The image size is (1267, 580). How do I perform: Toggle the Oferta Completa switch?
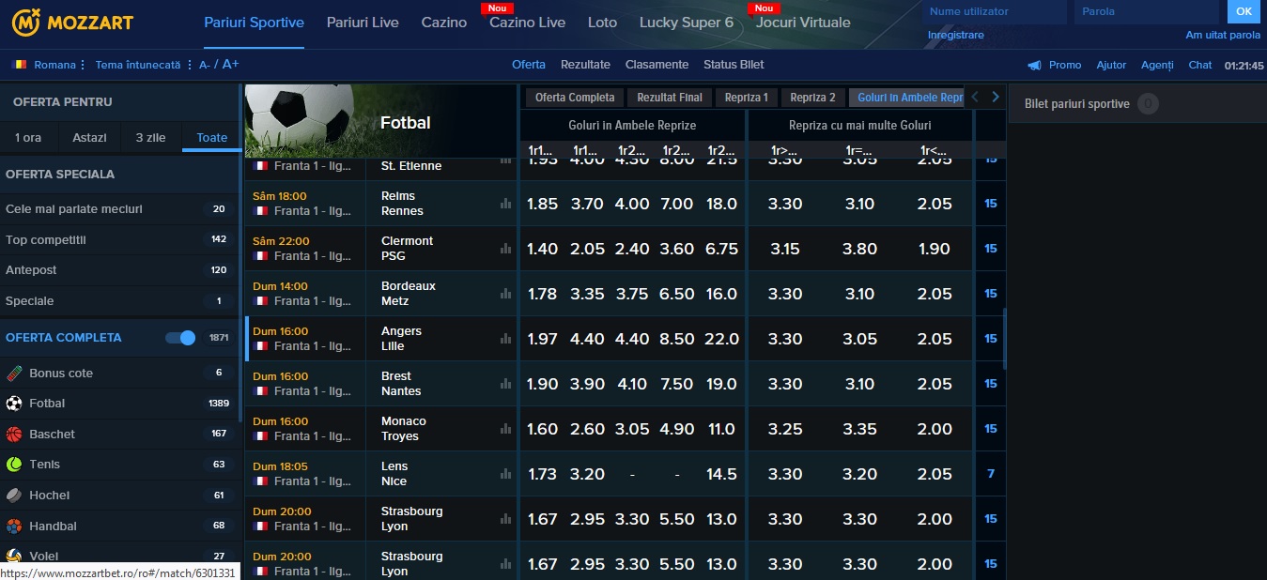coord(180,338)
